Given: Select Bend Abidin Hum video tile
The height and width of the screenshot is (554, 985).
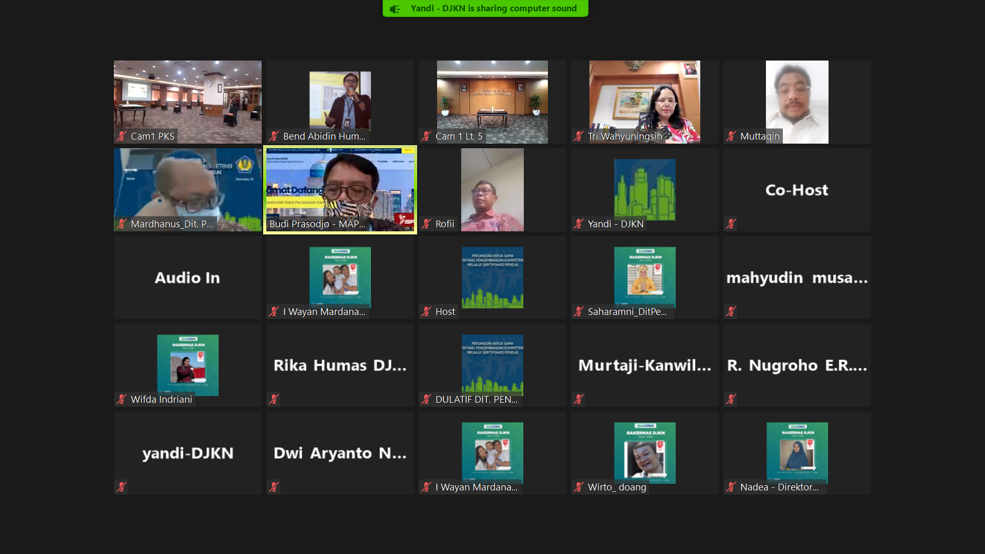Looking at the screenshot, I should tap(340, 102).
